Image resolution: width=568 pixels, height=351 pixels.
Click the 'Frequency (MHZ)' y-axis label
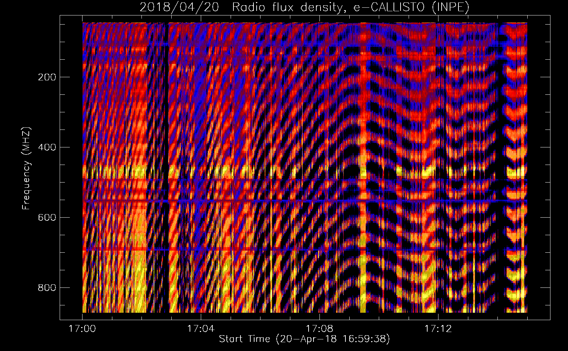pyautogui.click(x=26, y=168)
